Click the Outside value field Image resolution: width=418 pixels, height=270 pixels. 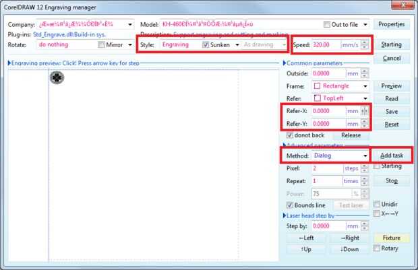328,73
